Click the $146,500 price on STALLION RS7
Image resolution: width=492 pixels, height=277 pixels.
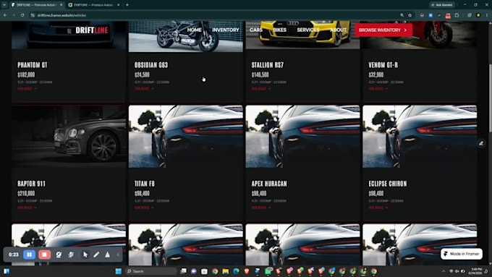260,74
